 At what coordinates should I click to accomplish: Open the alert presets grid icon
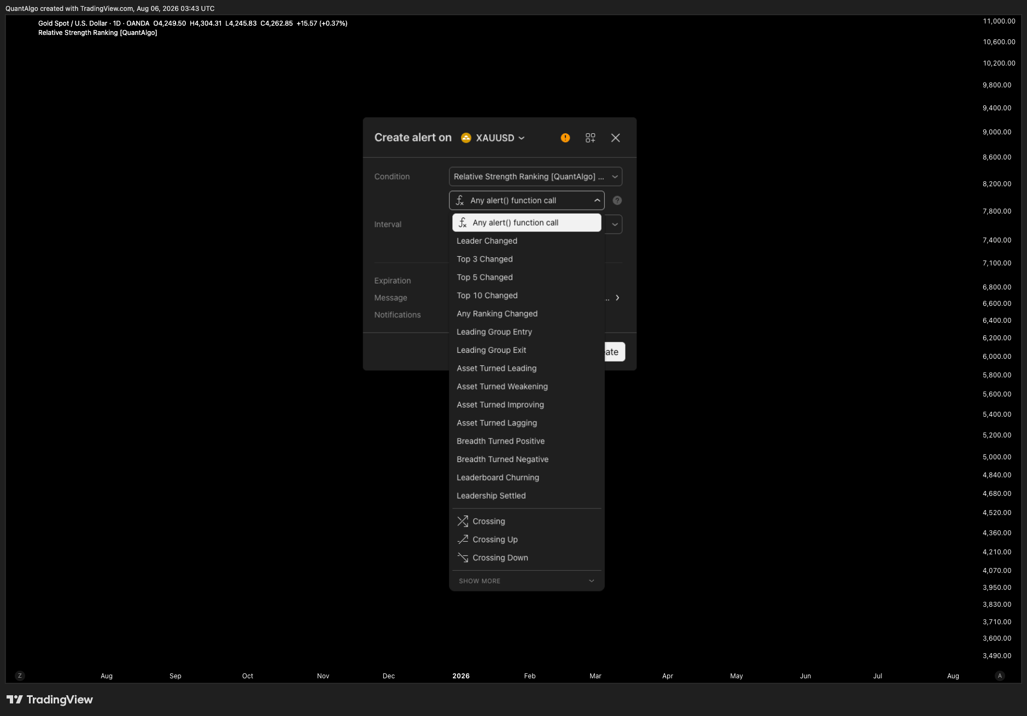[591, 138]
